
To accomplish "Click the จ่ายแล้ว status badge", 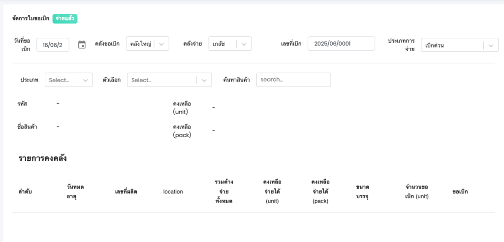I will (65, 19).
